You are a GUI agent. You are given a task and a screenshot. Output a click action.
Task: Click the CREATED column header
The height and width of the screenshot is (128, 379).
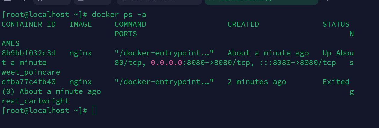[243, 24]
